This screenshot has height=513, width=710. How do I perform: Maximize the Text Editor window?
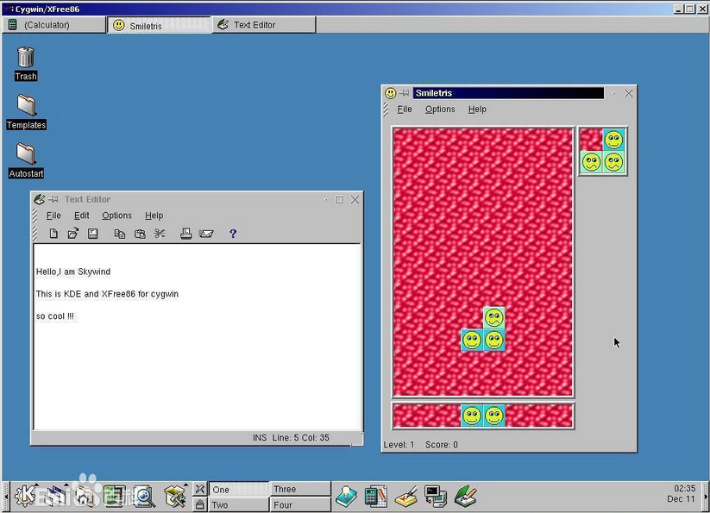pos(339,199)
